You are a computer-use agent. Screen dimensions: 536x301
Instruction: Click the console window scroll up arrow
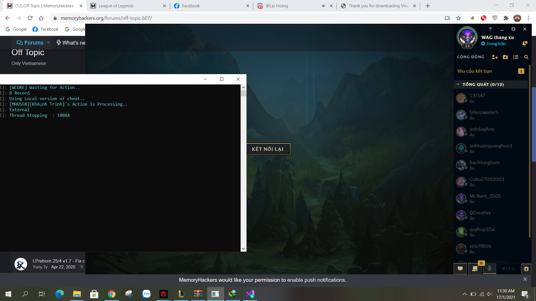click(x=243, y=88)
